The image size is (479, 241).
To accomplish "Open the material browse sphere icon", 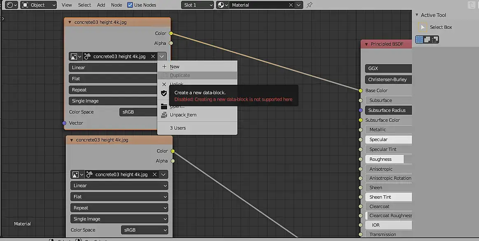I will click(x=223, y=5).
